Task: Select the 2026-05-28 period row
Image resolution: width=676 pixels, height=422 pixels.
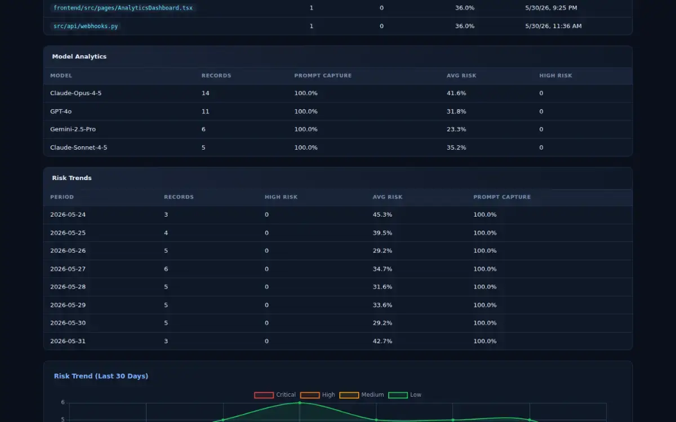Action: click(338, 287)
